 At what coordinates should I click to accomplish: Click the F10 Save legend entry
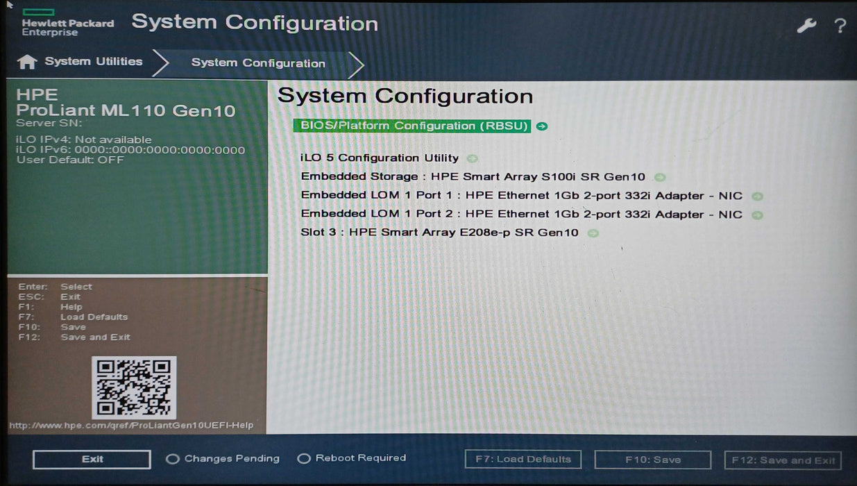(x=52, y=327)
